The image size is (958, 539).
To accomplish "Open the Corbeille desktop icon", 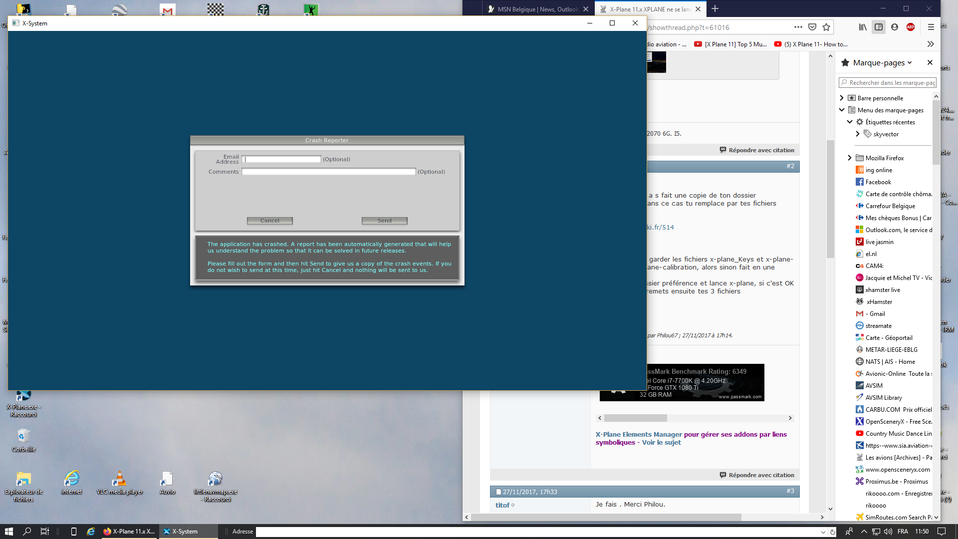I will [23, 439].
